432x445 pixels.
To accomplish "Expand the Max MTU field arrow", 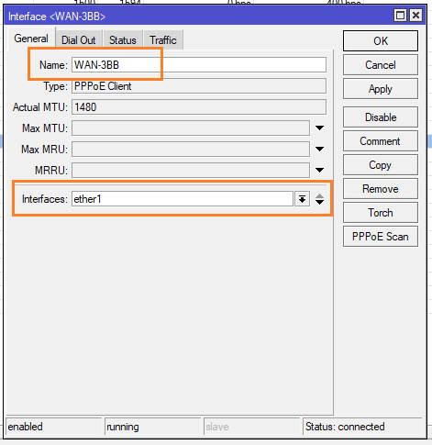I will [319, 128].
